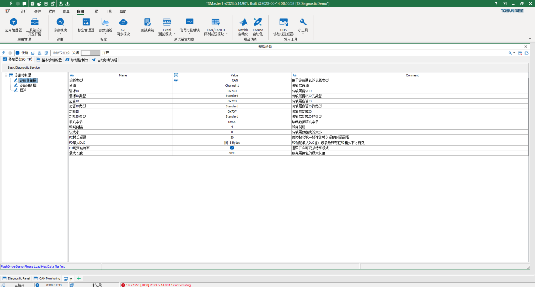This screenshot has height=287, width=535.
Task: Toggle the FD可变波特率 checkbox in the table
Action: pos(232,148)
